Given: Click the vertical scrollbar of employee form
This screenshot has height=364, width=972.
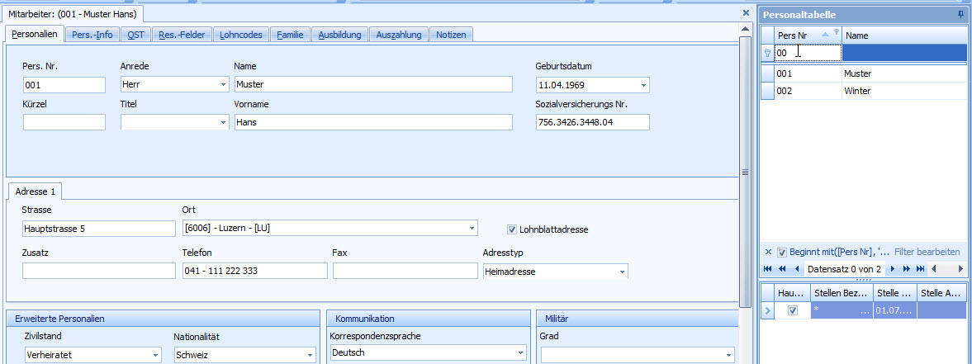Looking at the screenshot, I should coord(745,172).
